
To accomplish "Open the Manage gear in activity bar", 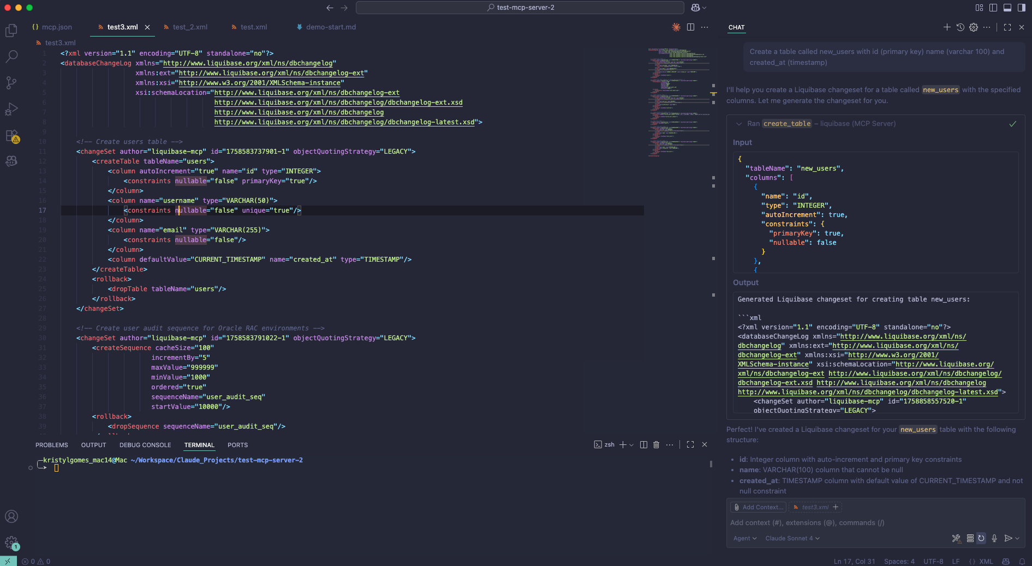I will click(x=11, y=543).
